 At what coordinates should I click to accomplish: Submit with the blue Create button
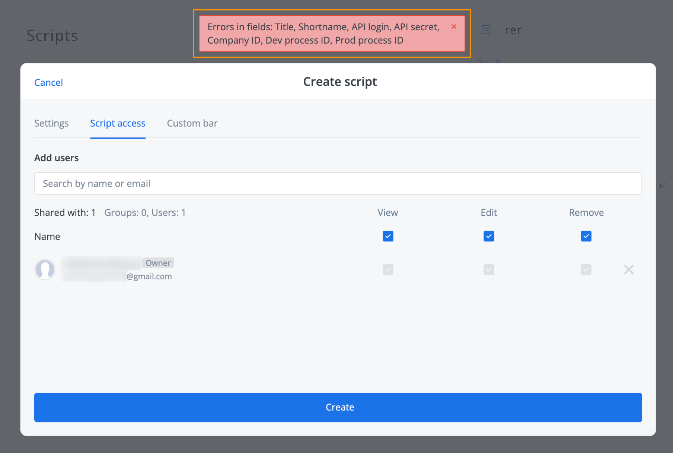pyautogui.click(x=338, y=407)
